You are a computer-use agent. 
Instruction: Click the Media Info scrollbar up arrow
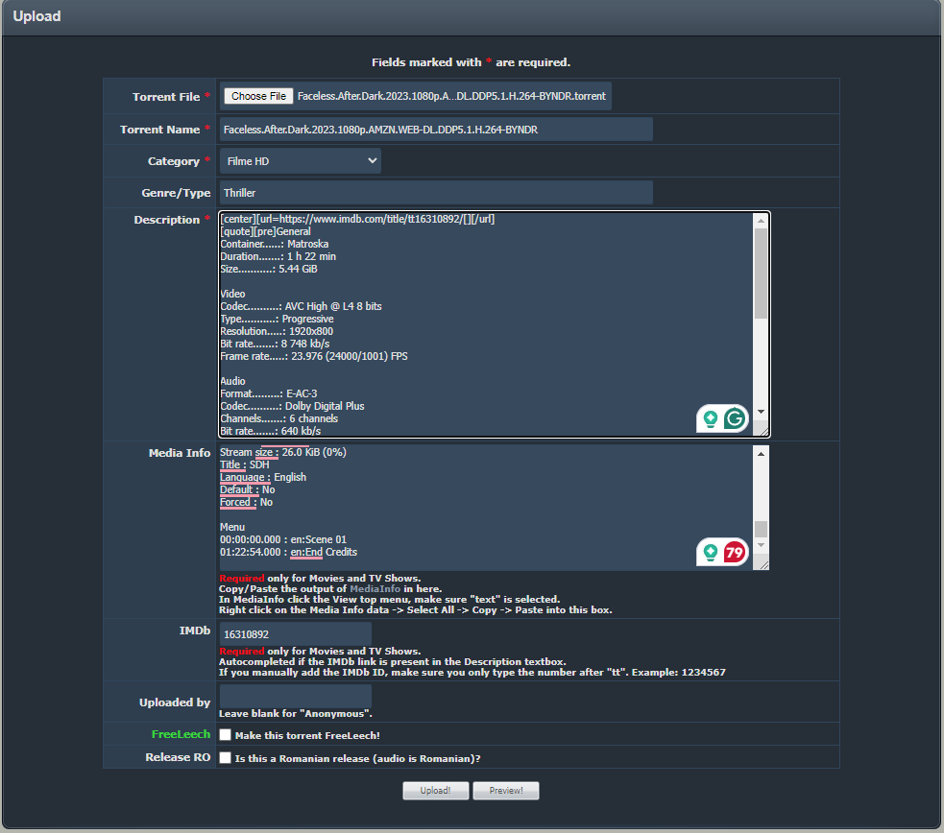coord(762,453)
